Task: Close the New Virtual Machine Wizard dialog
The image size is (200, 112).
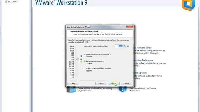Action: click(x=130, y=26)
